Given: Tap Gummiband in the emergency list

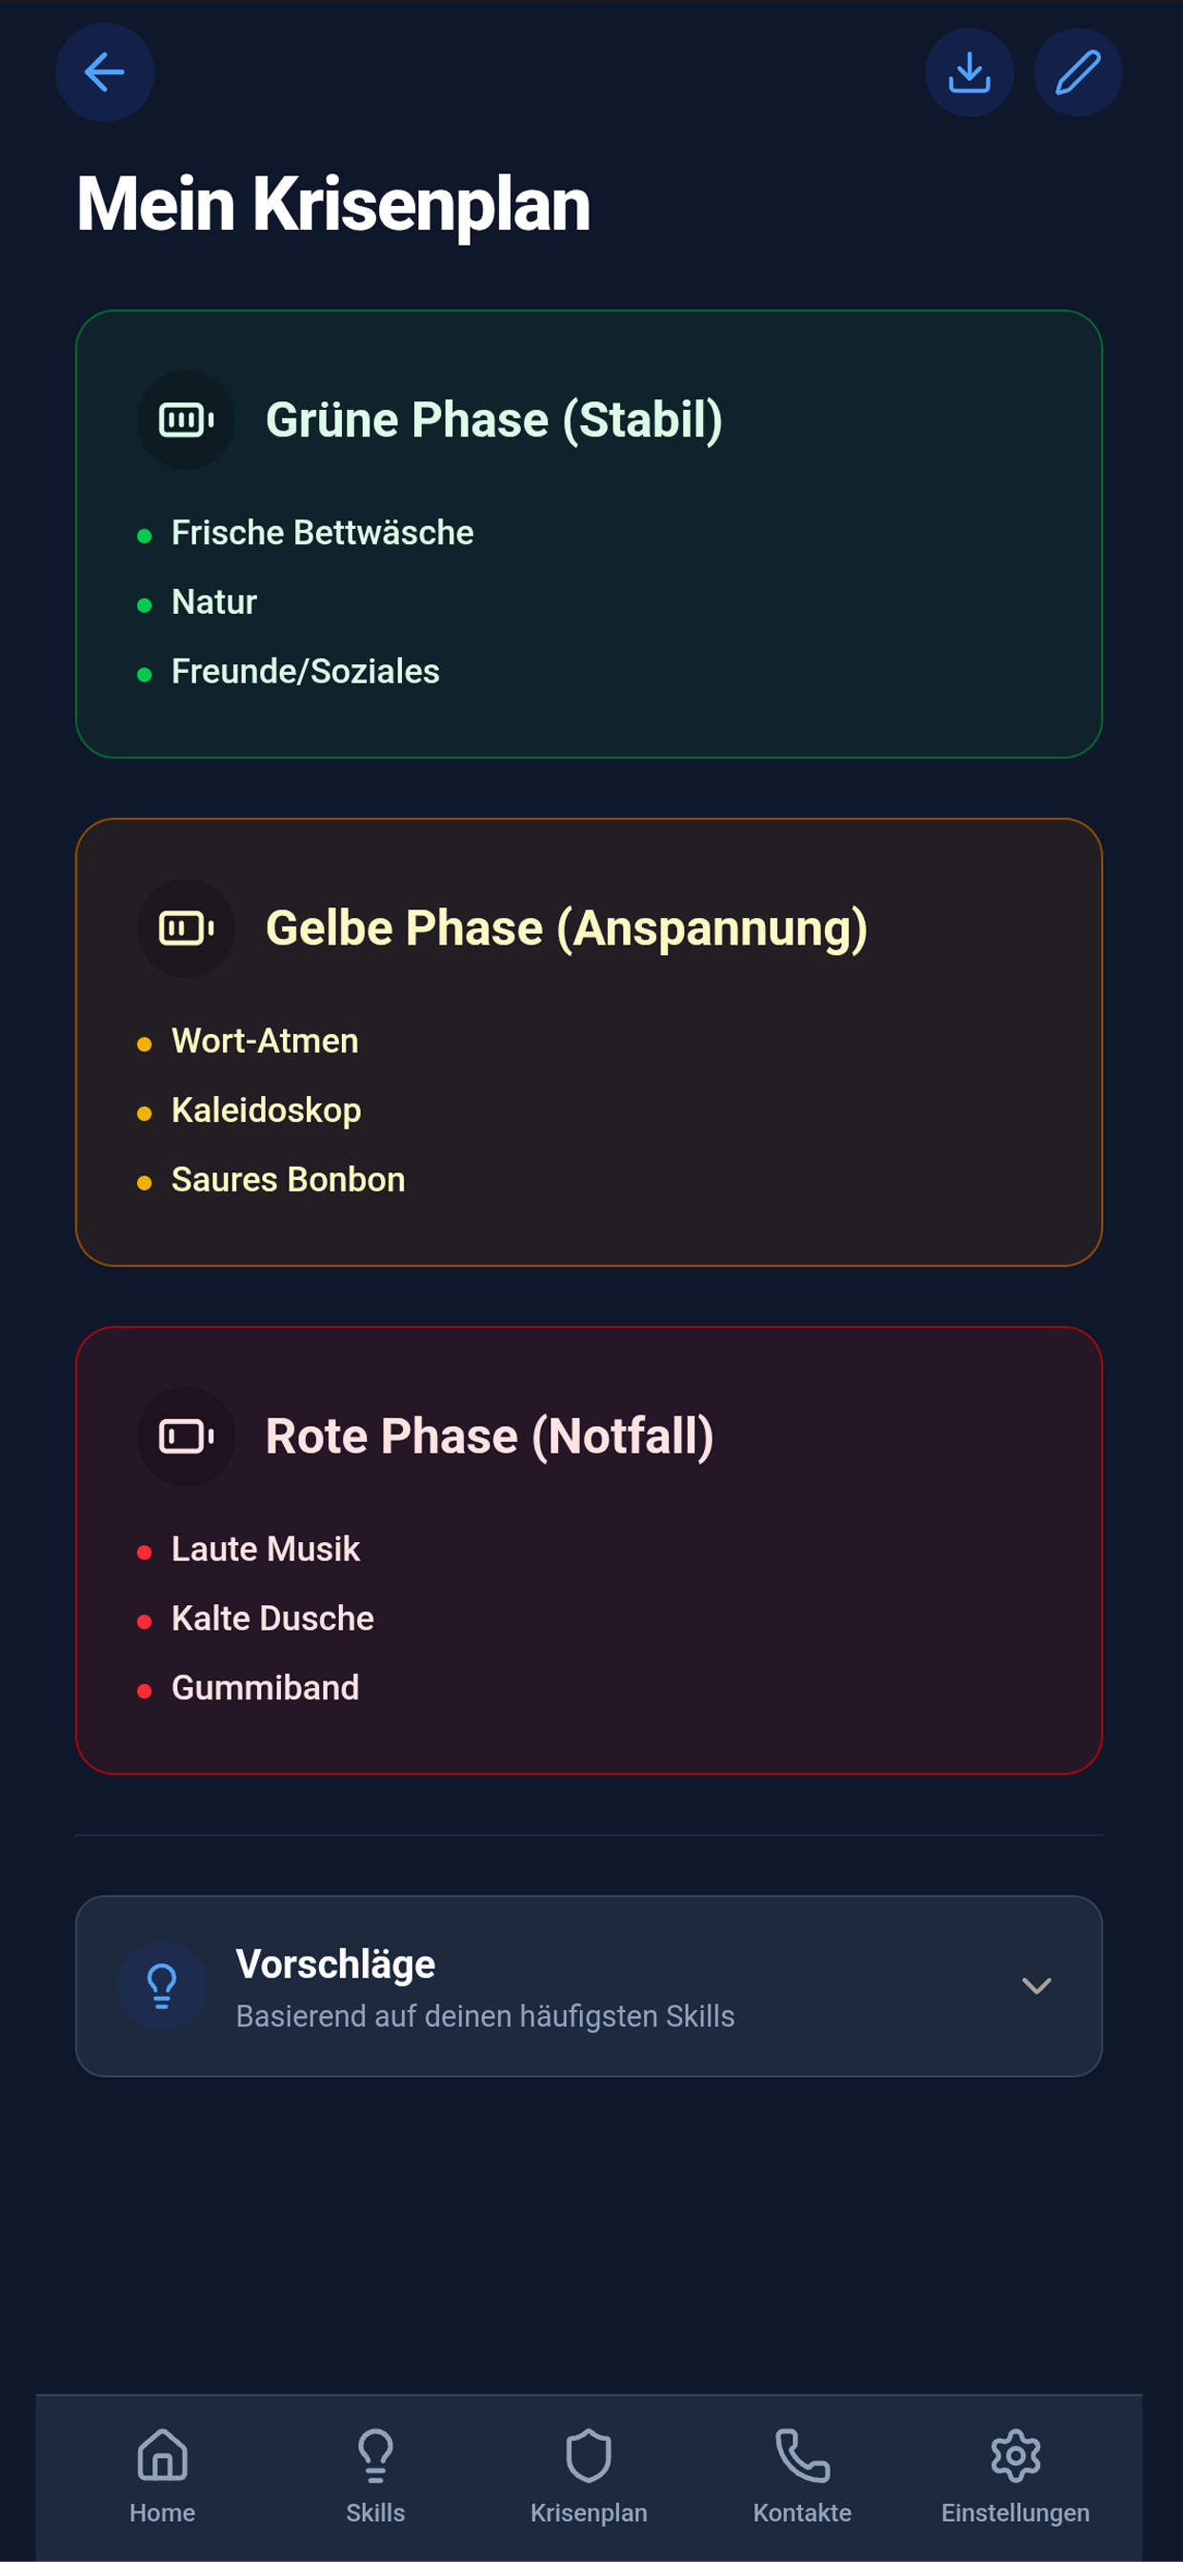Looking at the screenshot, I should pyautogui.click(x=266, y=1687).
